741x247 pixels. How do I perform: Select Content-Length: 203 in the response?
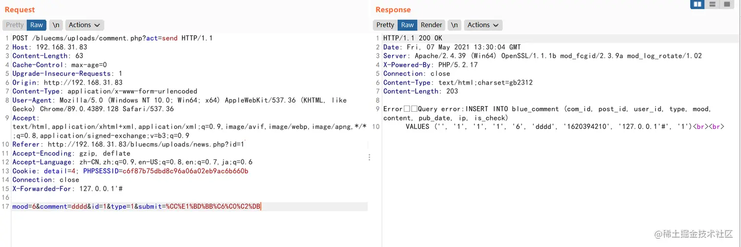[420, 91]
